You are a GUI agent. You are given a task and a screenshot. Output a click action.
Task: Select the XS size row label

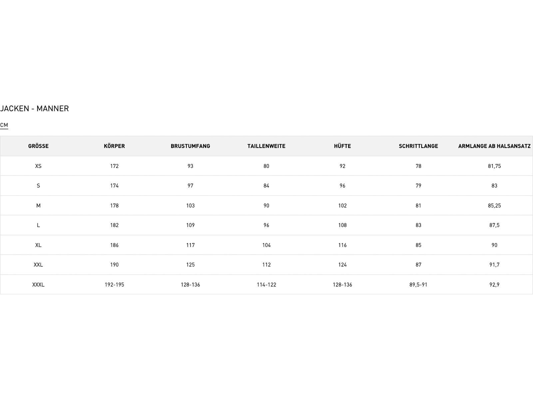click(38, 166)
